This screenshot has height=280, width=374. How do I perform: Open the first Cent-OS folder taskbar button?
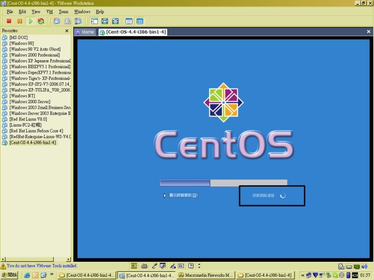click(87, 275)
